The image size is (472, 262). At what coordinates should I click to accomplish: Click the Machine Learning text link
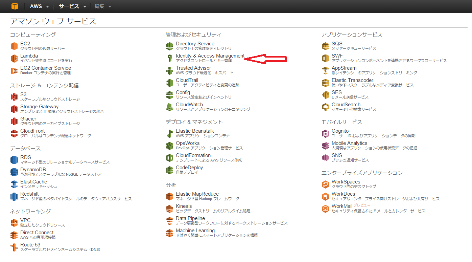[195, 231]
